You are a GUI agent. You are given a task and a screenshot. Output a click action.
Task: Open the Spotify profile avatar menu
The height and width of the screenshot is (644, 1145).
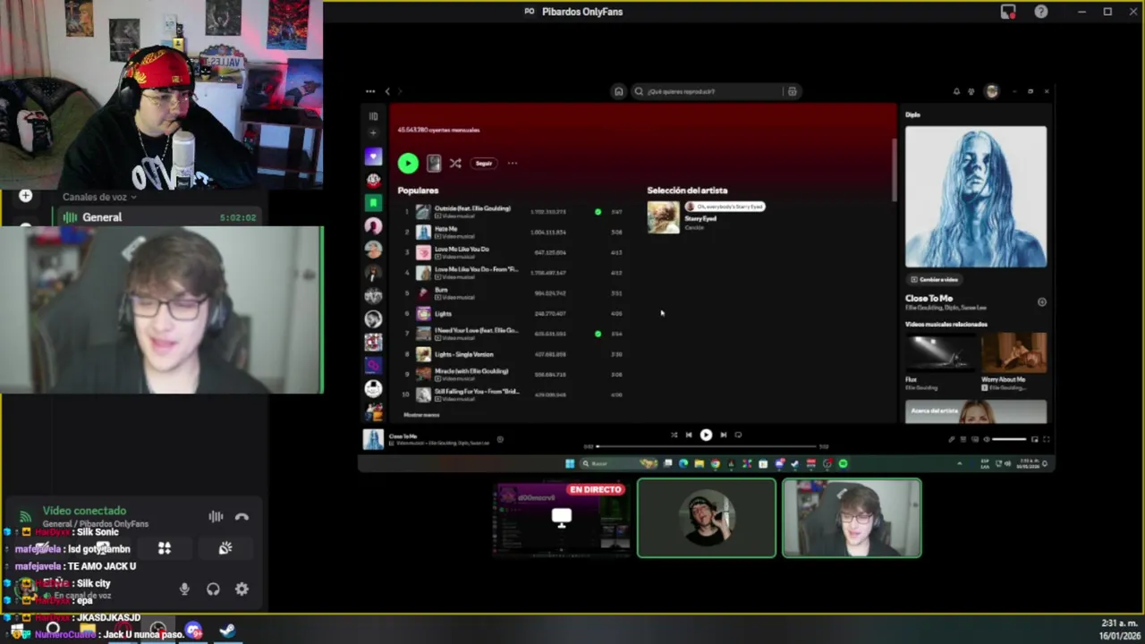(x=991, y=91)
